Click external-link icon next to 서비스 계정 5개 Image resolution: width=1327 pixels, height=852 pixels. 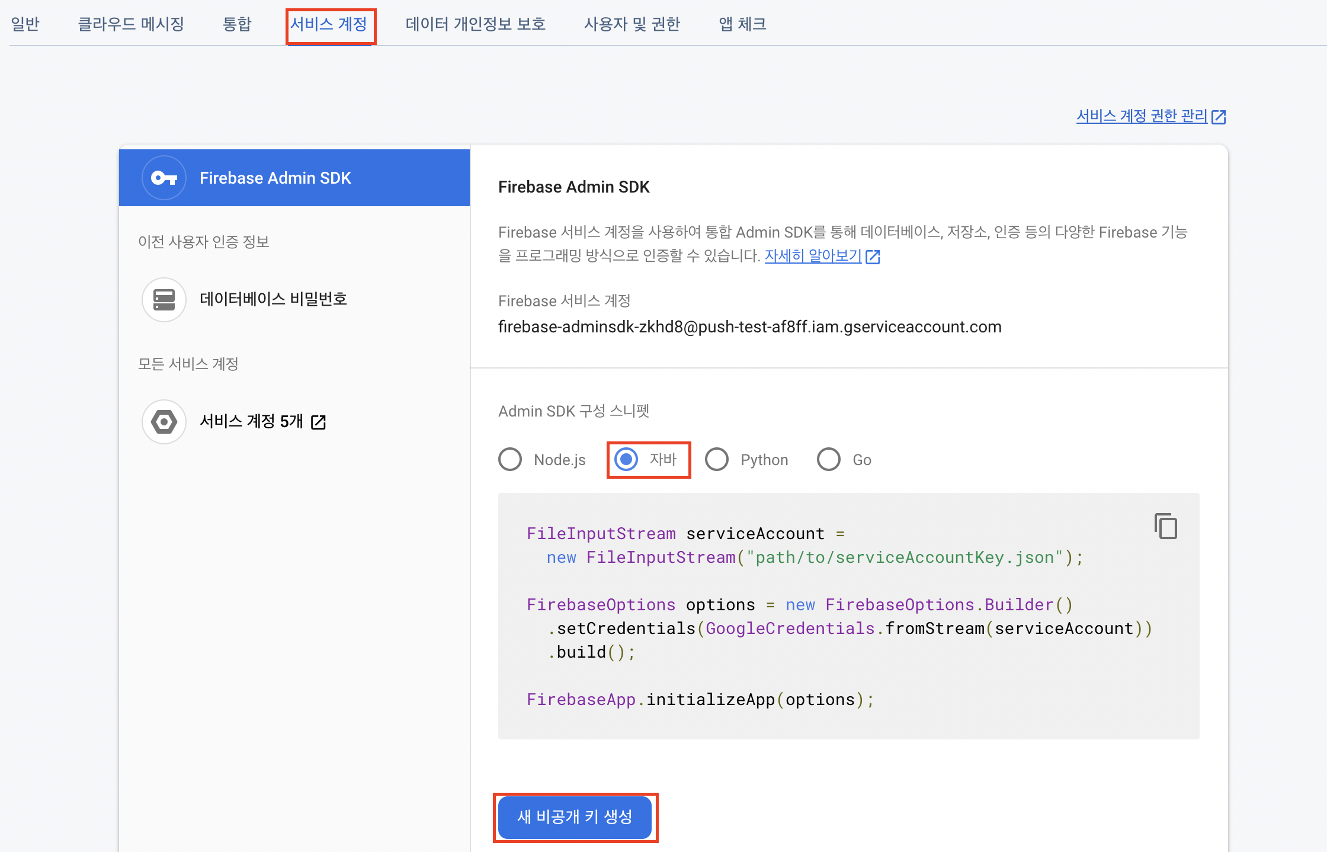pos(319,422)
